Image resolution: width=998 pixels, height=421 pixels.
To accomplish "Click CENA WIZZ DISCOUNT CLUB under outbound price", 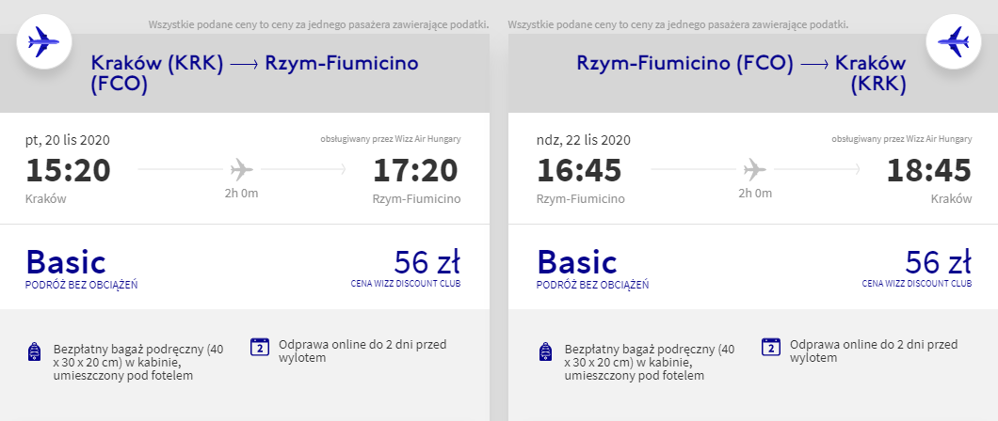I will (406, 284).
